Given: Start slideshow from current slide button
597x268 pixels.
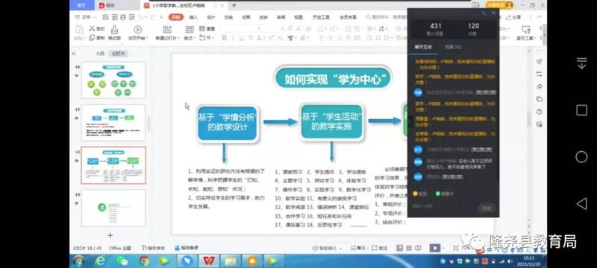Looking at the screenshot, I should [x=138, y=29].
